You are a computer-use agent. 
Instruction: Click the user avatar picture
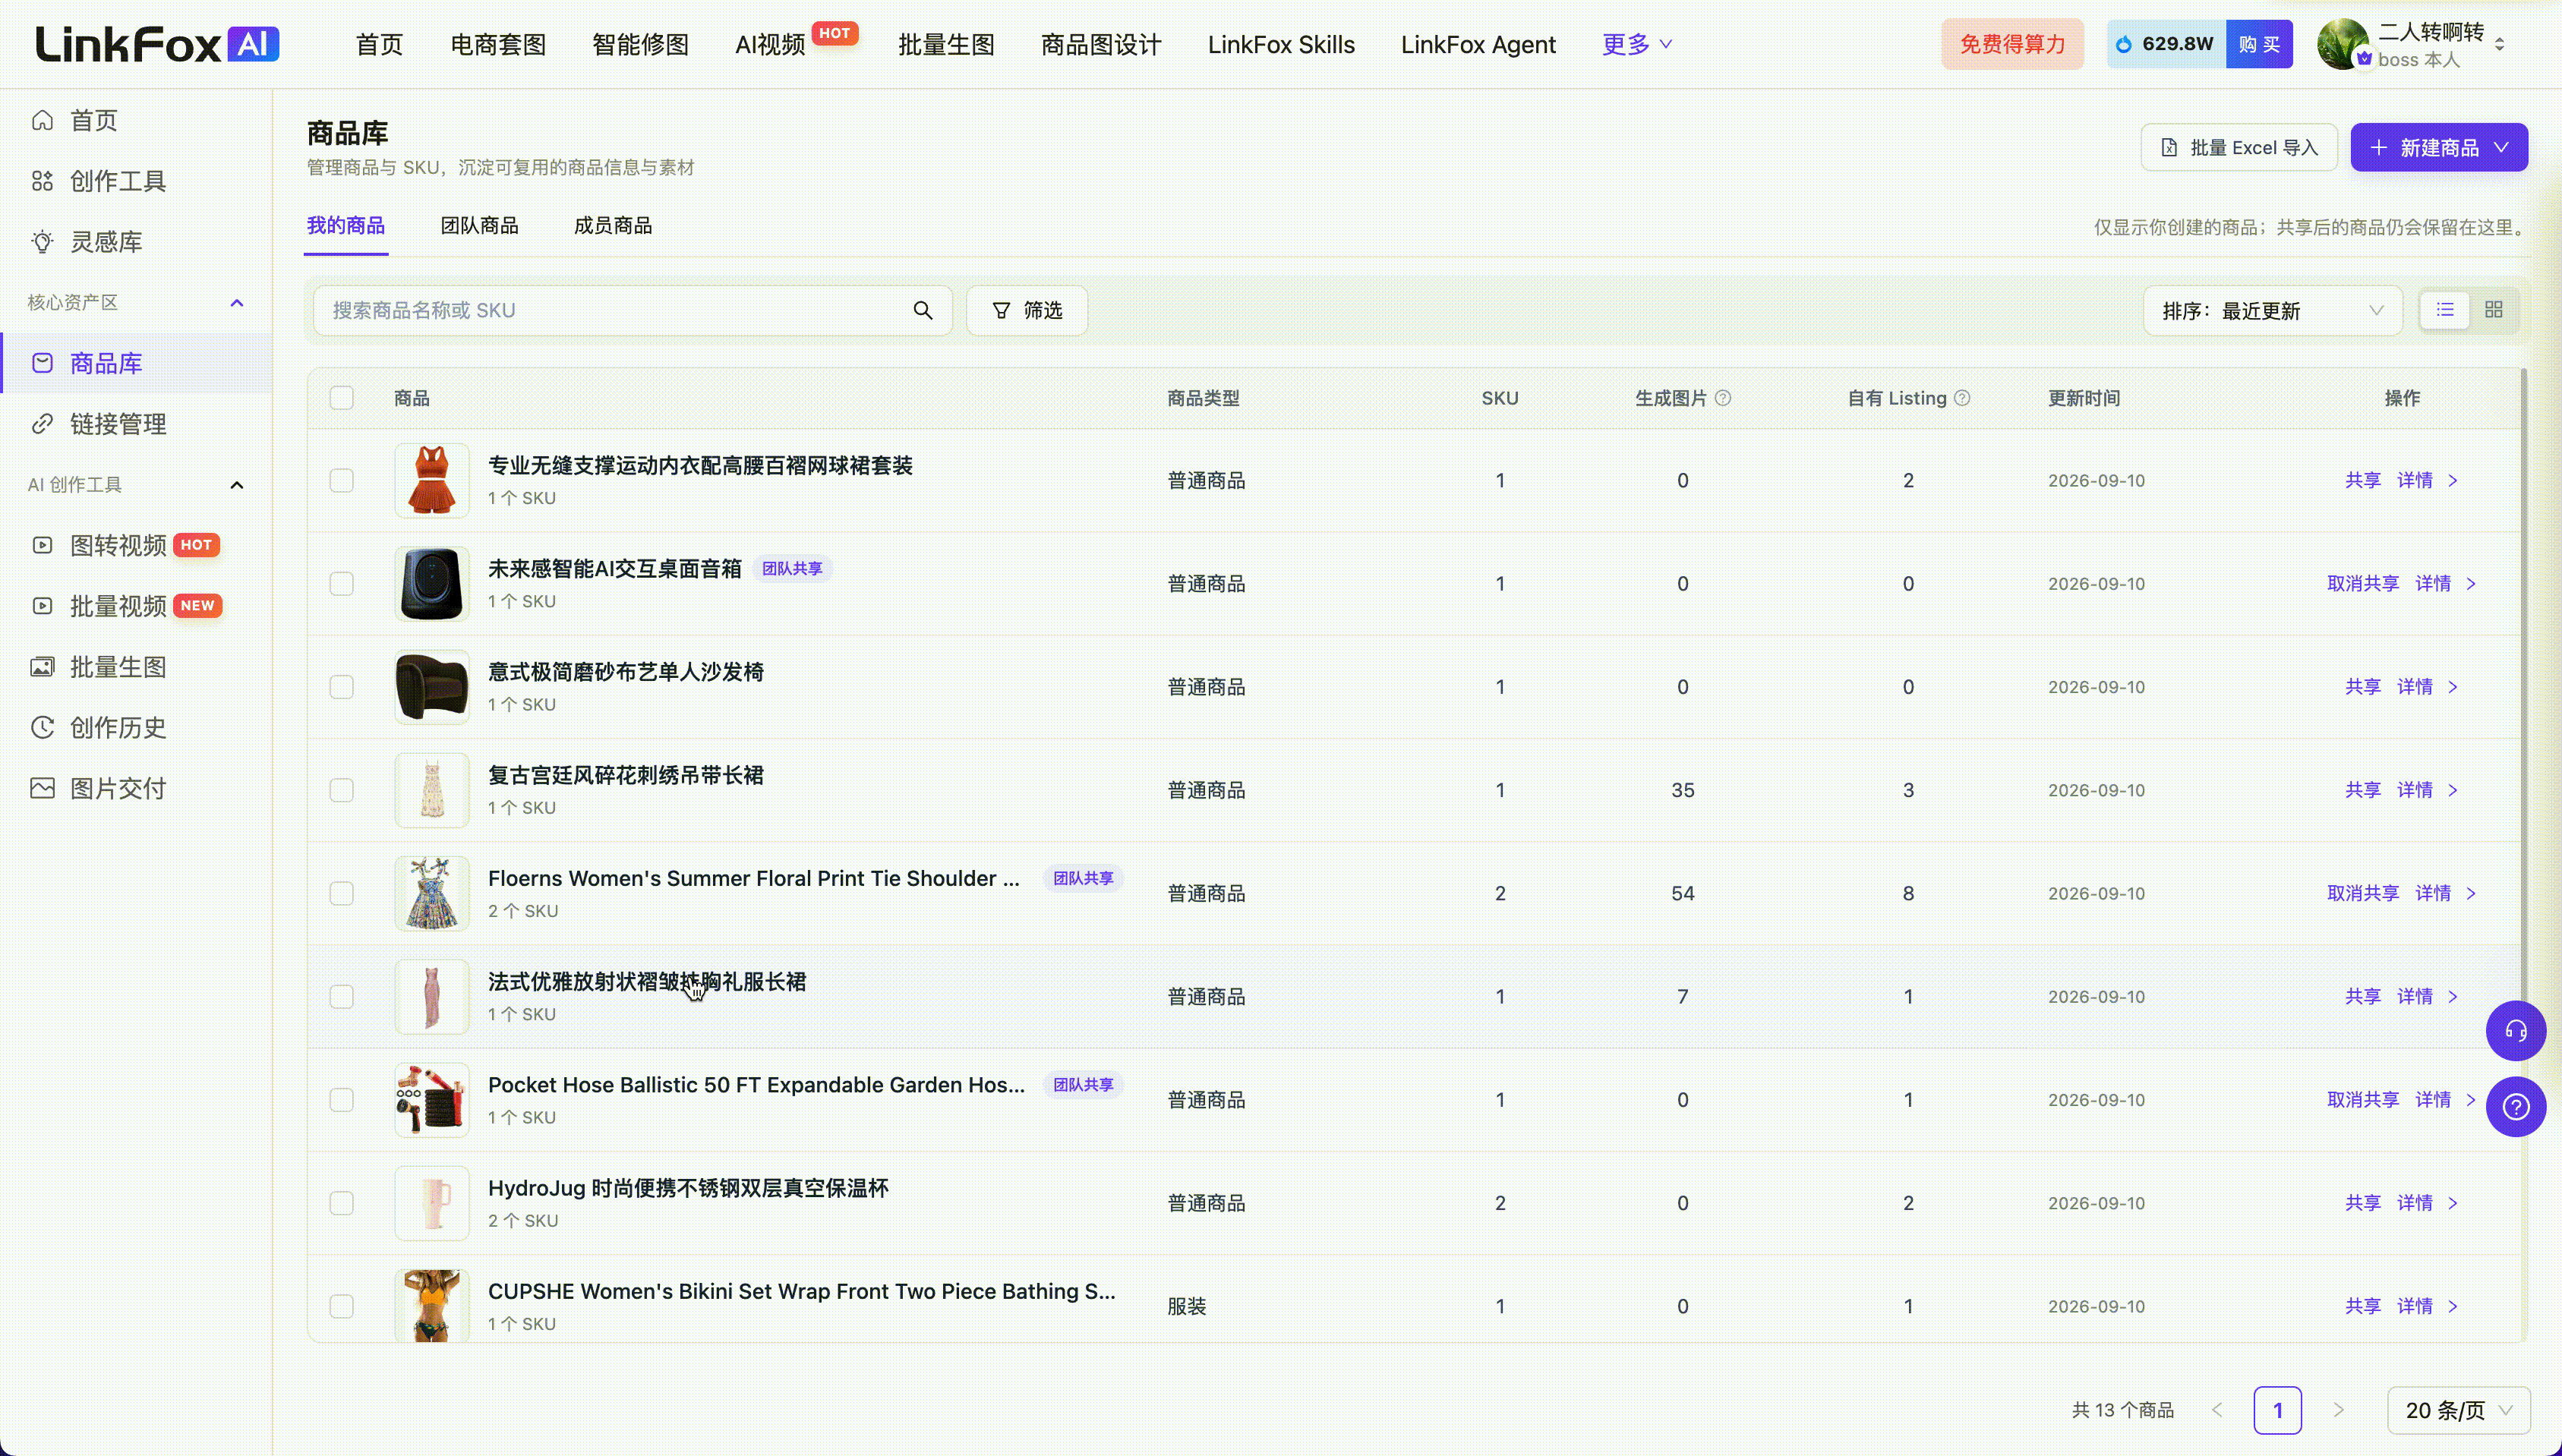click(2342, 45)
